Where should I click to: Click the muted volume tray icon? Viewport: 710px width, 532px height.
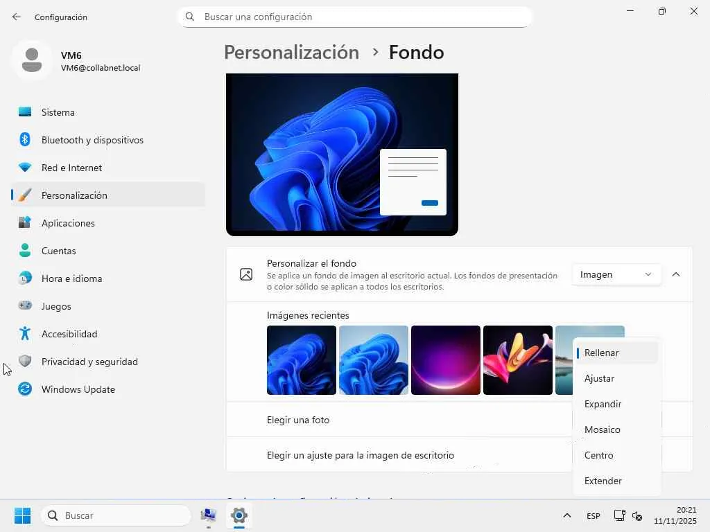pyautogui.click(x=637, y=515)
